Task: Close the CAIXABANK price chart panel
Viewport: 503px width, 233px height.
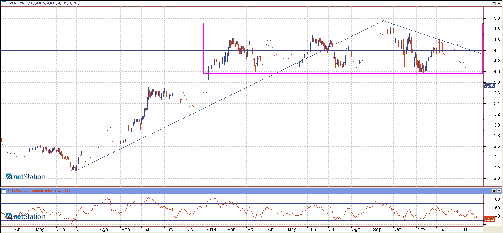Action: tap(499, 3)
